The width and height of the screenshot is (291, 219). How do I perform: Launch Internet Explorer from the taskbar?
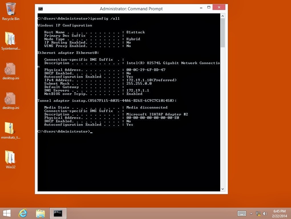point(23,213)
